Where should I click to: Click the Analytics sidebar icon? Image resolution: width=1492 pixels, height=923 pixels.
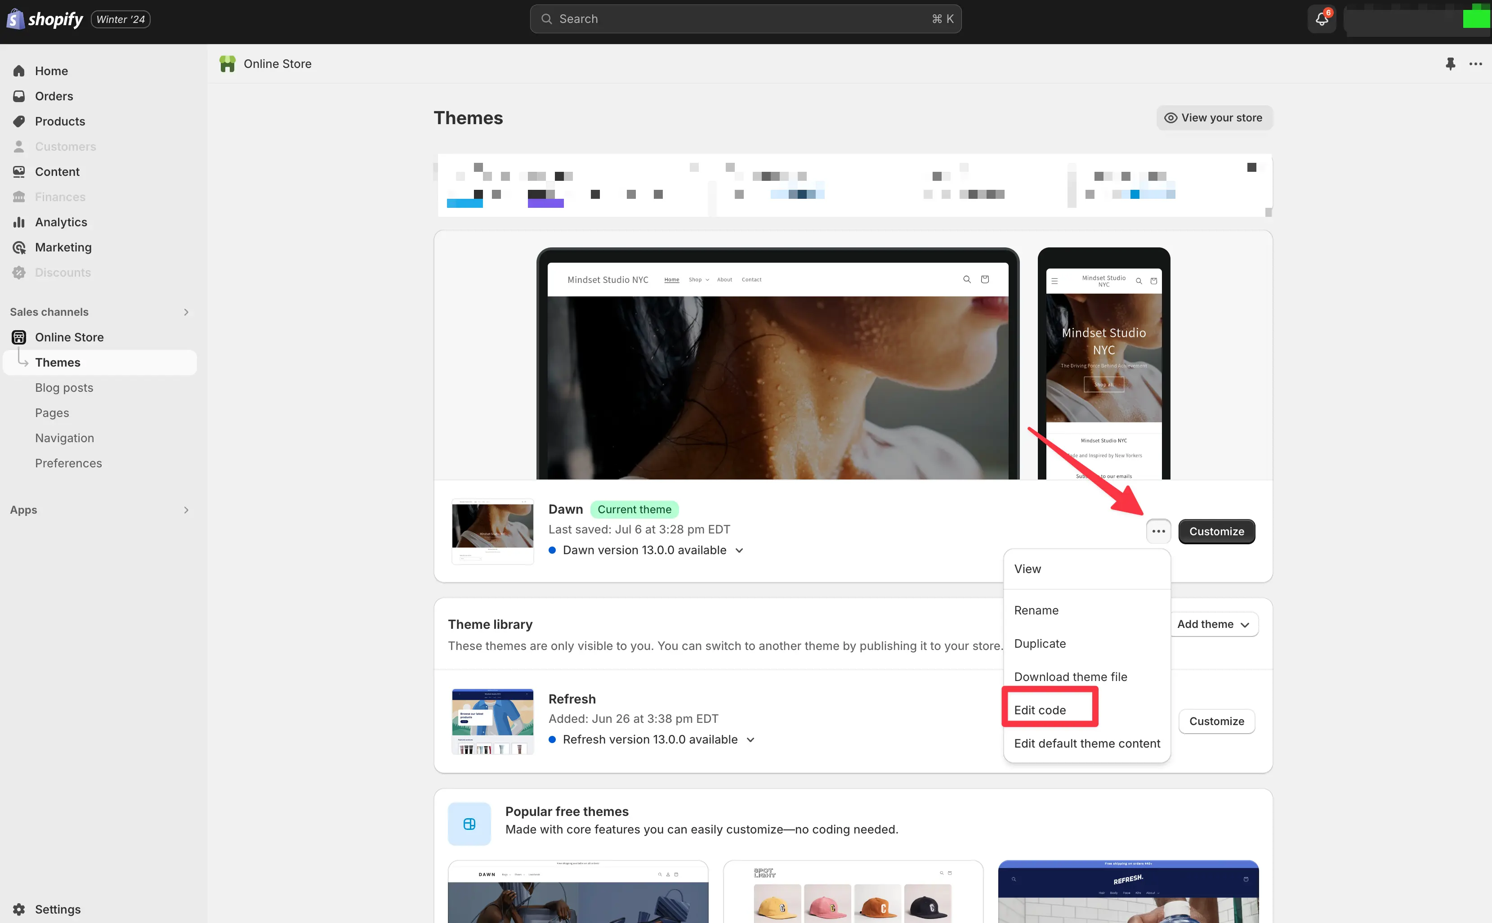[x=19, y=222]
